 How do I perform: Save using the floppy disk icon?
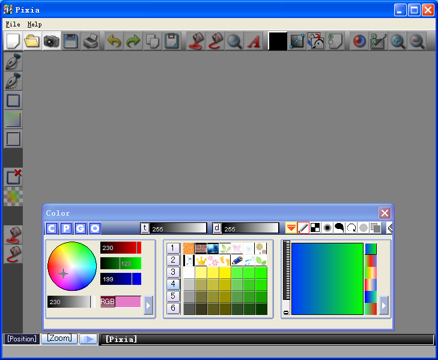click(x=70, y=41)
